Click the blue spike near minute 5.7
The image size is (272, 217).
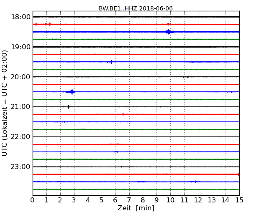click(112, 62)
